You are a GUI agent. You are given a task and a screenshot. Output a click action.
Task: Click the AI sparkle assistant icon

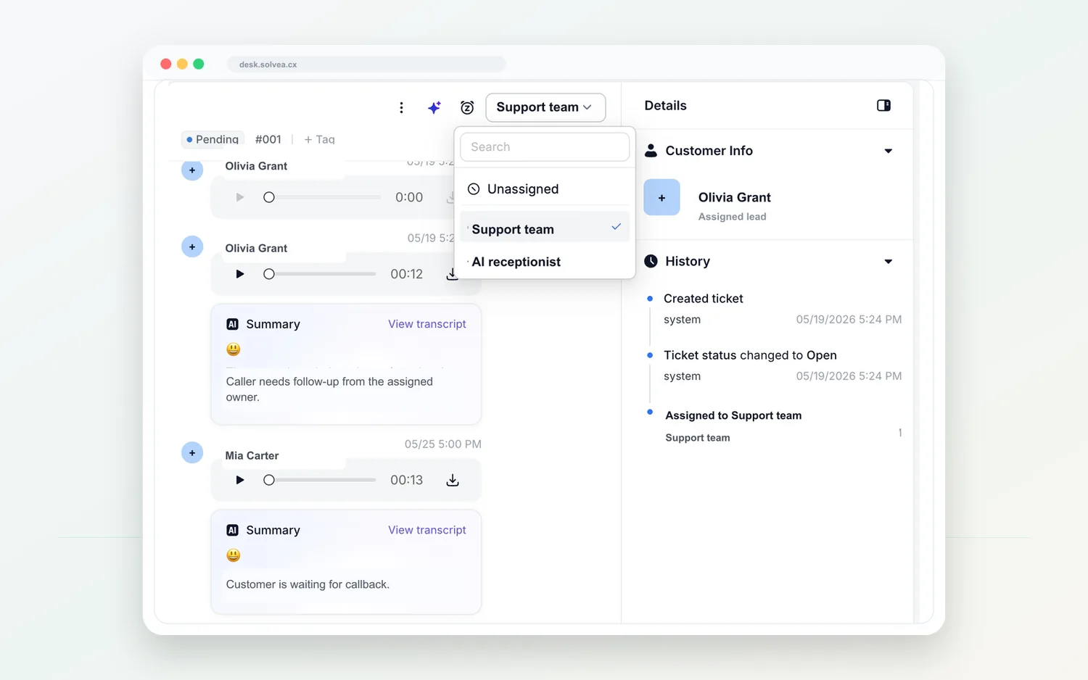434,108
